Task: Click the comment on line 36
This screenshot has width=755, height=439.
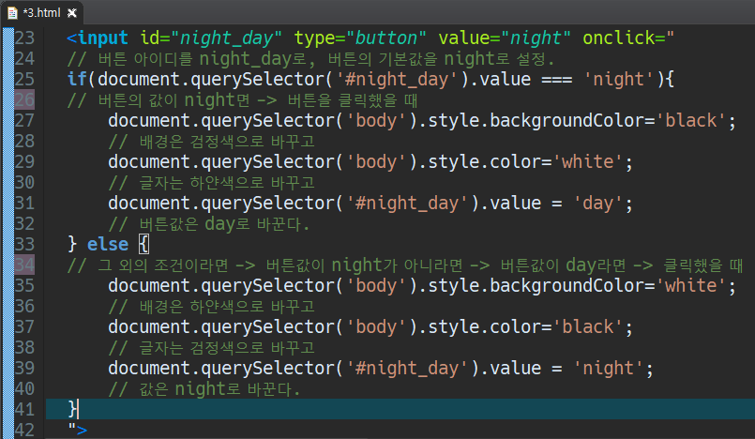Action: tap(211, 307)
